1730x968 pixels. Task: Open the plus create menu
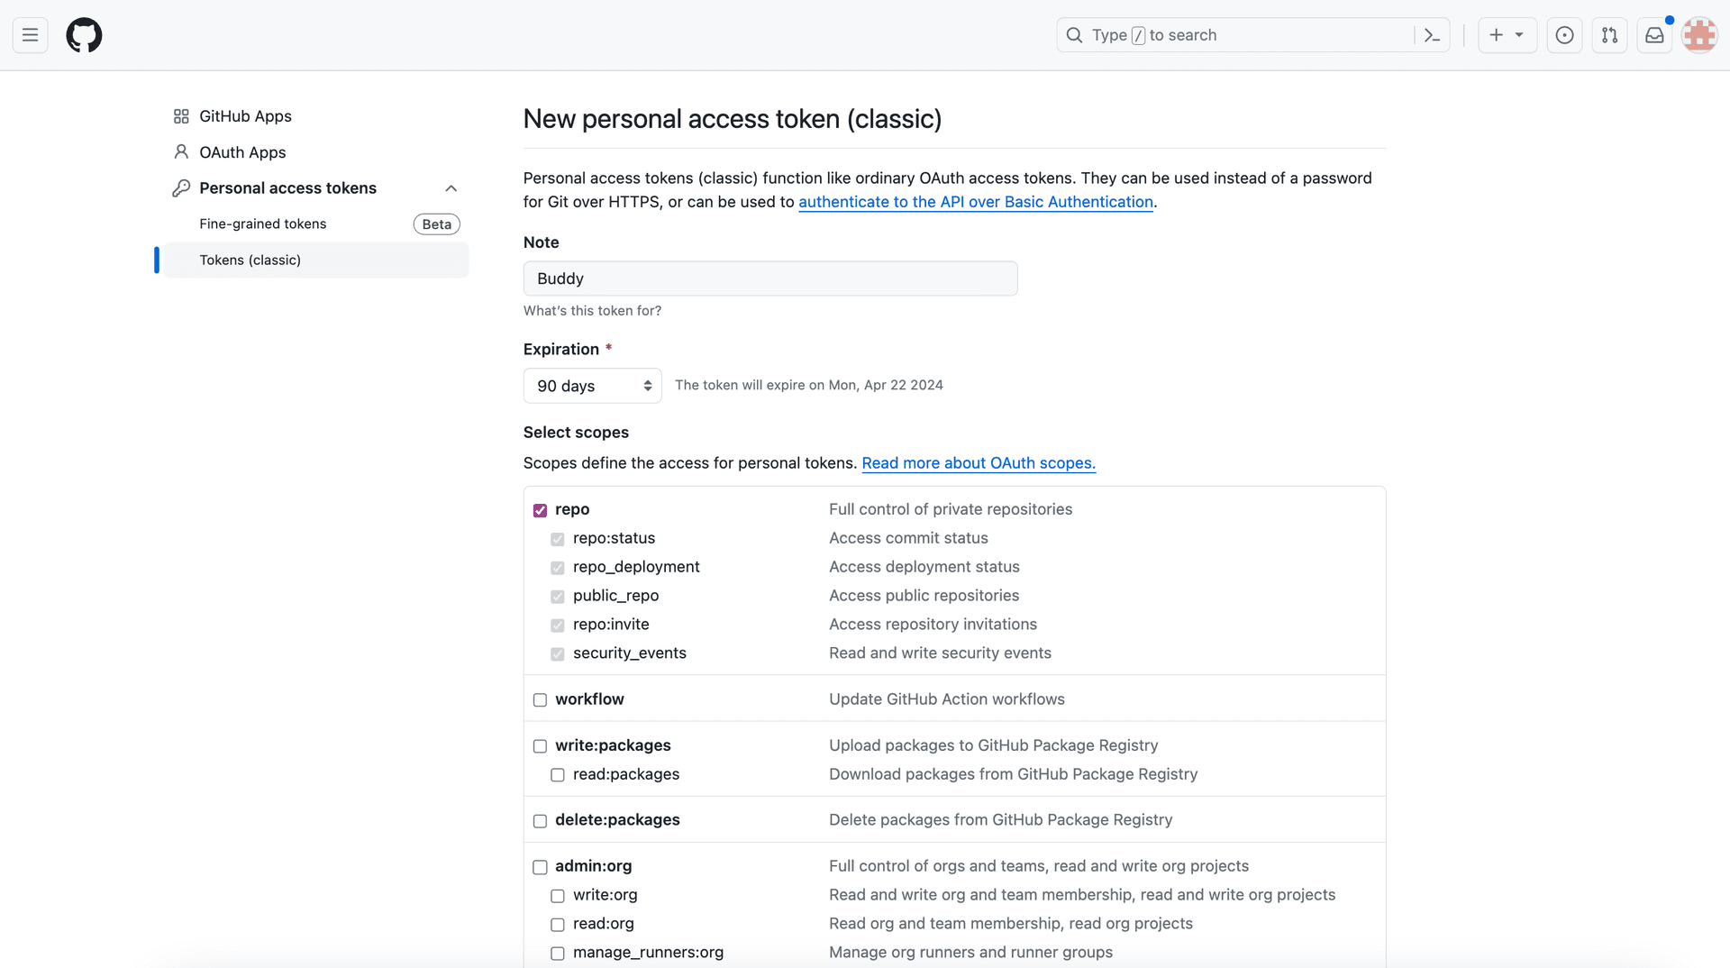1507,35
